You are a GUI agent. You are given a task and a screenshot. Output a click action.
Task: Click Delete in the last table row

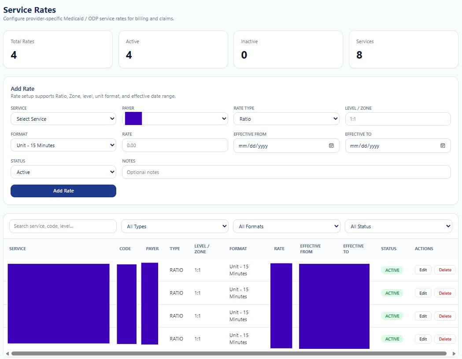445,339
